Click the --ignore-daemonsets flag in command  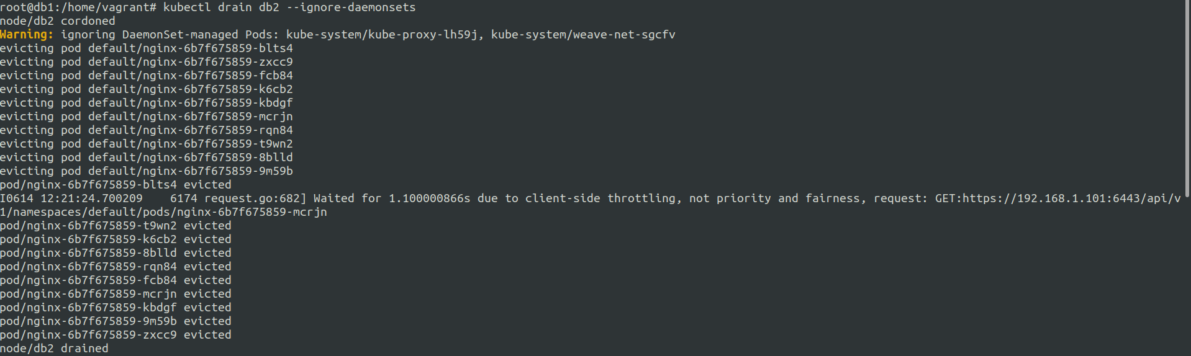(x=351, y=7)
